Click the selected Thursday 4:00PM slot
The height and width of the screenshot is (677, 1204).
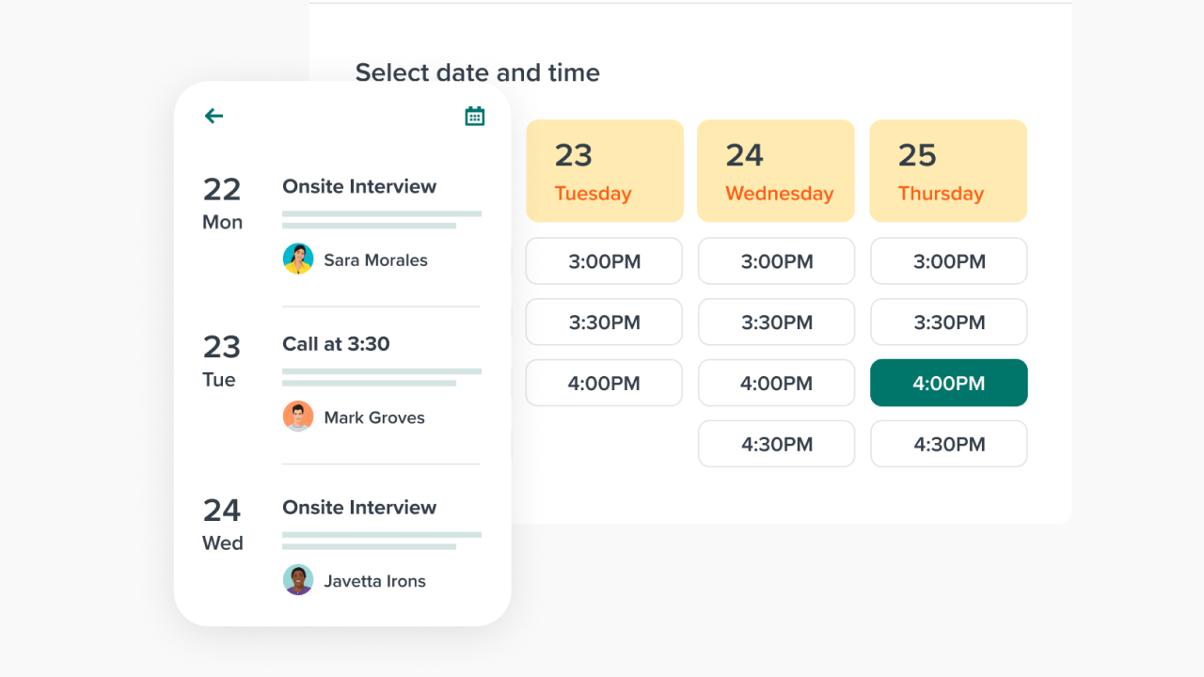coord(948,384)
